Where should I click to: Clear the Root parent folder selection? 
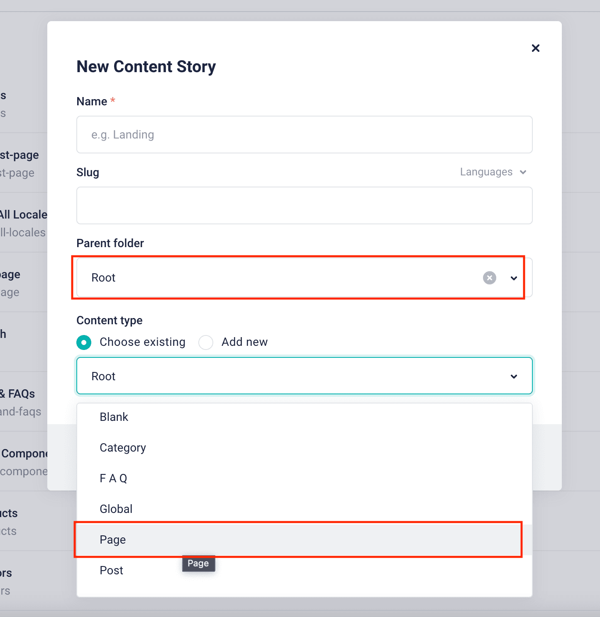click(x=490, y=278)
